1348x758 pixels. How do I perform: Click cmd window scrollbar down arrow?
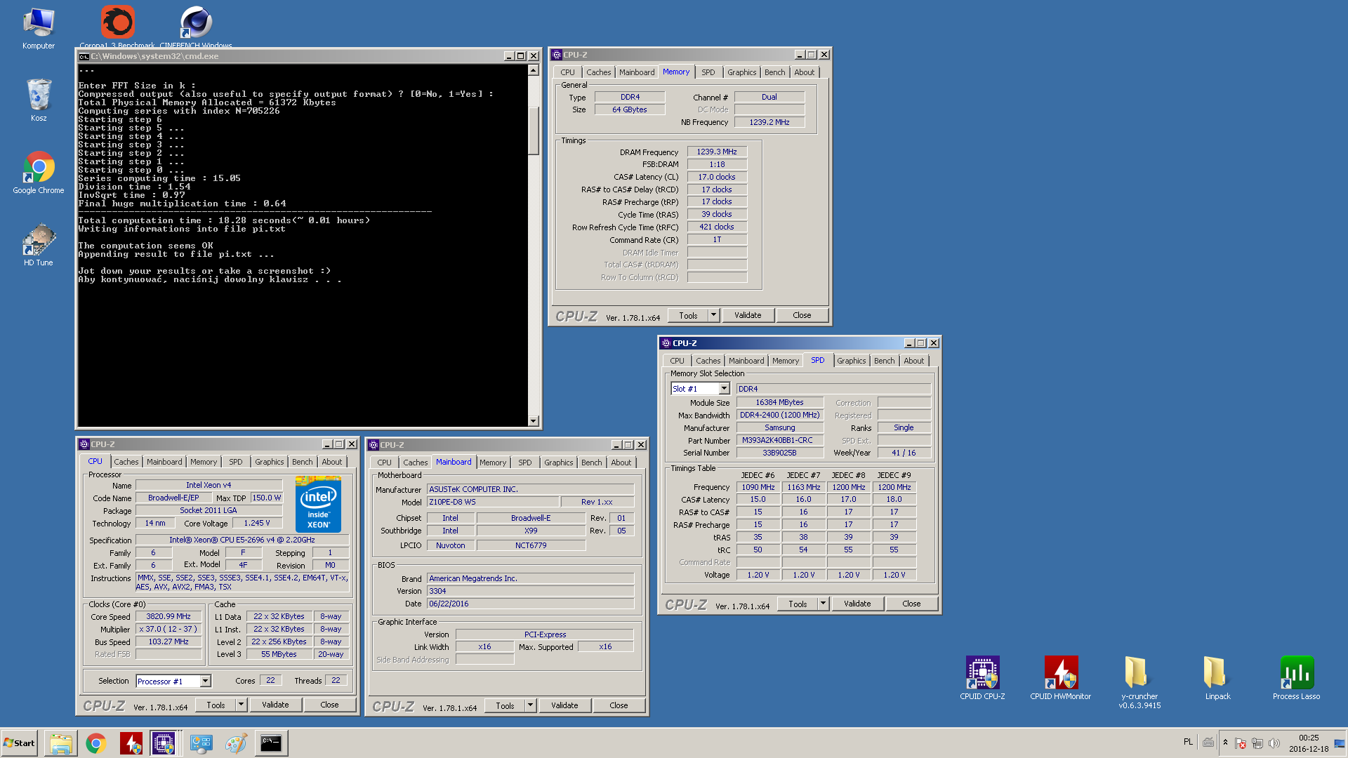point(534,421)
